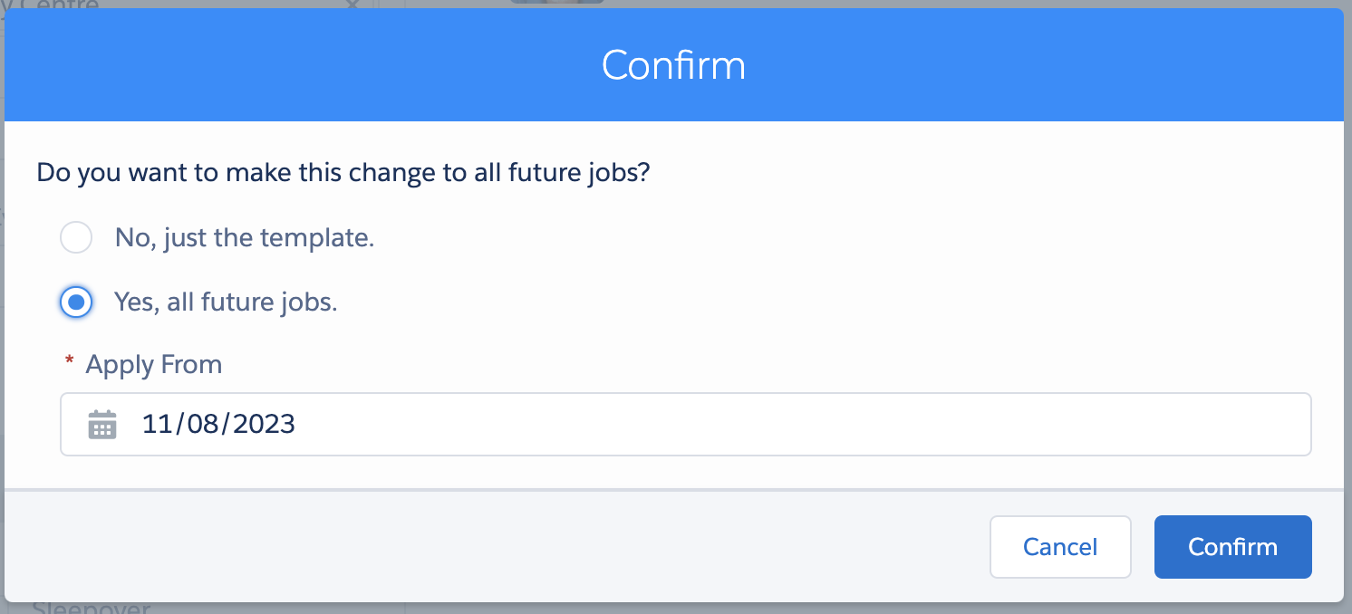
Task: Select 'No, just the template' radio button
Action: pos(76,238)
